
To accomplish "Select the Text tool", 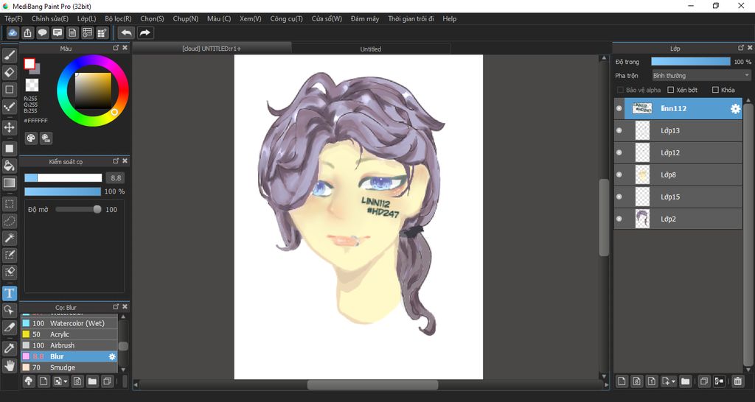I will click(9, 293).
